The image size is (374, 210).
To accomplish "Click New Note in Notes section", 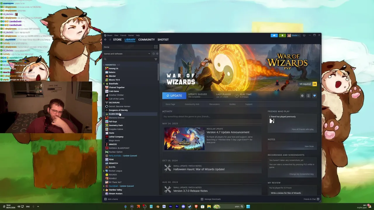I will [309, 146].
